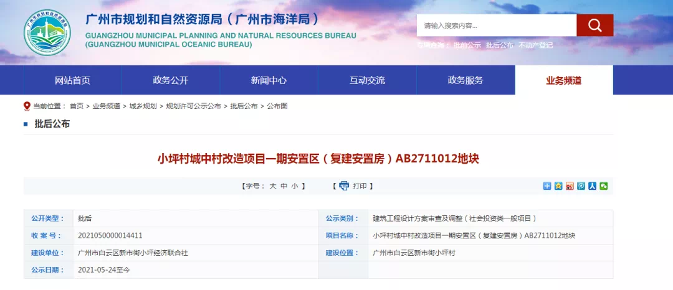Share to WeChat green icon

point(603,186)
